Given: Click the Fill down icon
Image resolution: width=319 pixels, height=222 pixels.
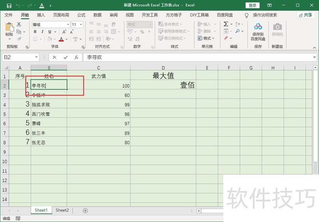Looking at the screenshot, I should 226,31.
